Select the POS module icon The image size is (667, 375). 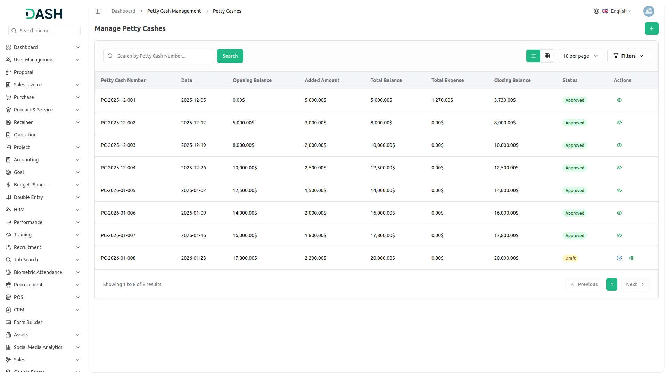click(x=8, y=297)
